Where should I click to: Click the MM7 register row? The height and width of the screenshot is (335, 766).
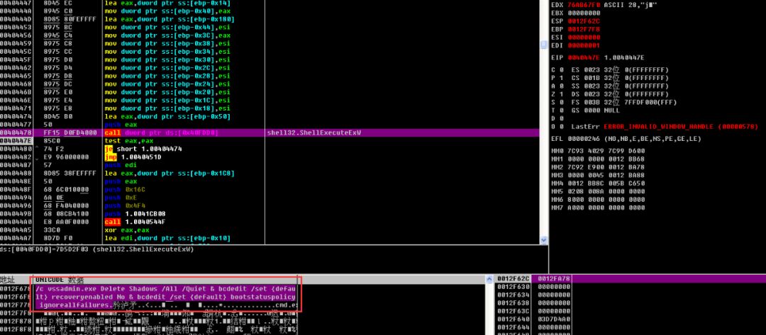point(597,208)
